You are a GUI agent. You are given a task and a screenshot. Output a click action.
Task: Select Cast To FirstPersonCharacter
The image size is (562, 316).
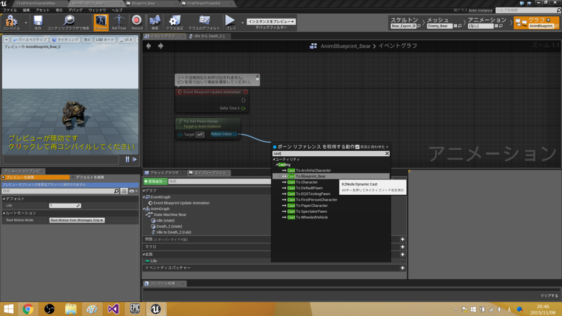312,200
